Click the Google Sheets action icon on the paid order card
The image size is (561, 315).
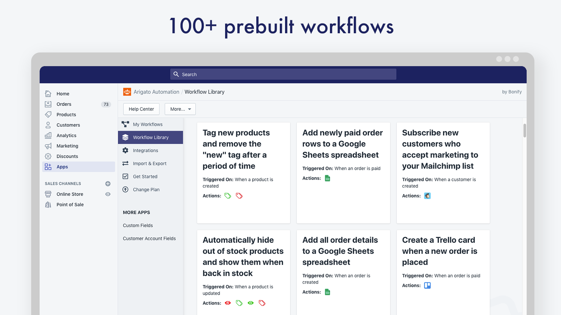pos(327,178)
